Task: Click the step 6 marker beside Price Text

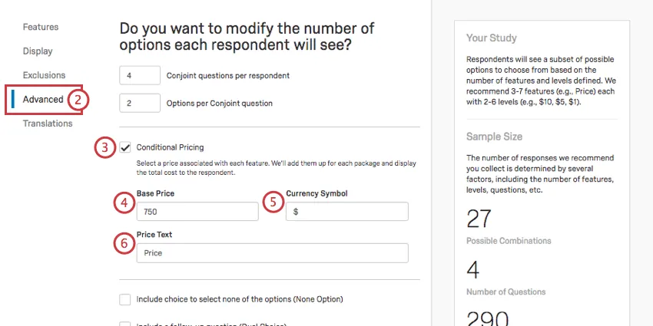Action: coord(123,243)
